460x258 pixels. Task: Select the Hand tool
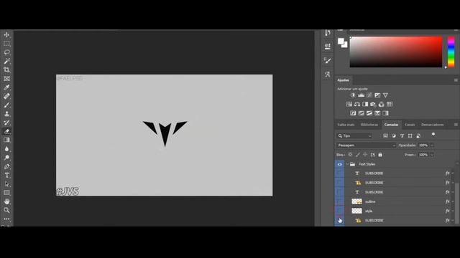pos(6,201)
